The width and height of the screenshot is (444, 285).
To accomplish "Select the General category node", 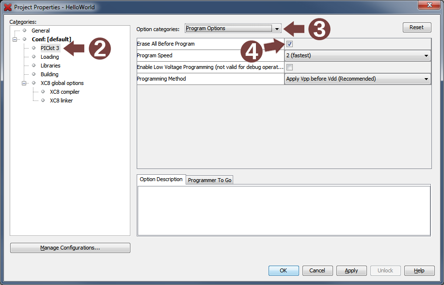I will pyautogui.click(x=41, y=31).
